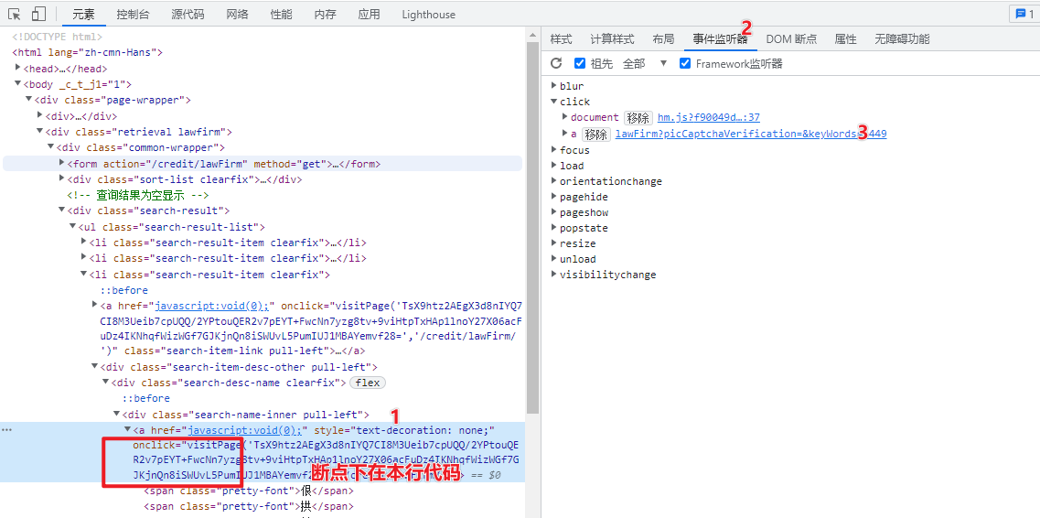Expand the 'a' click listener entry
This screenshot has height=518, width=1040.
[x=565, y=134]
